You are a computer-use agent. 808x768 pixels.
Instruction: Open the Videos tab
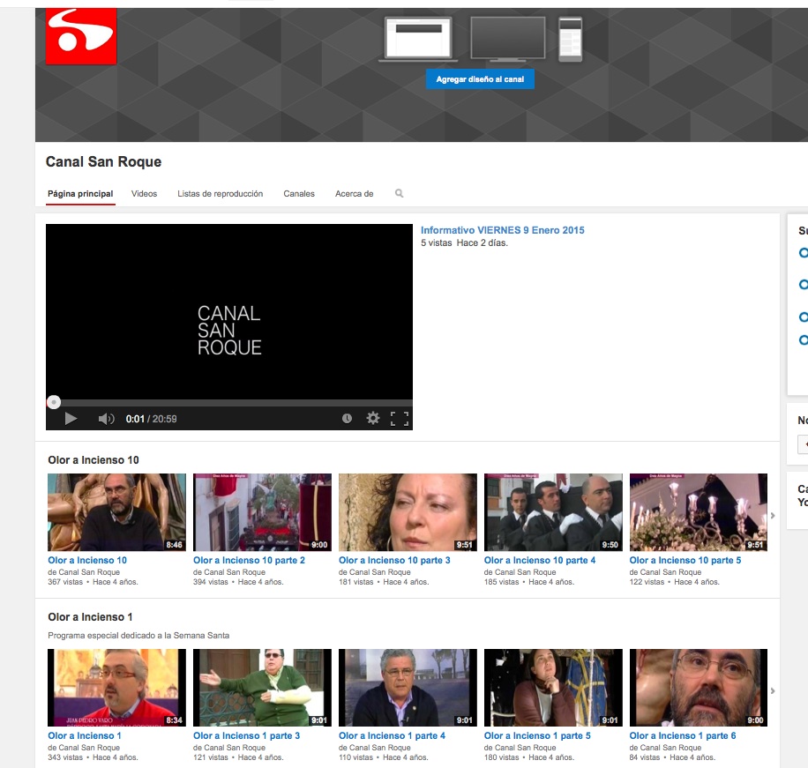coord(144,194)
